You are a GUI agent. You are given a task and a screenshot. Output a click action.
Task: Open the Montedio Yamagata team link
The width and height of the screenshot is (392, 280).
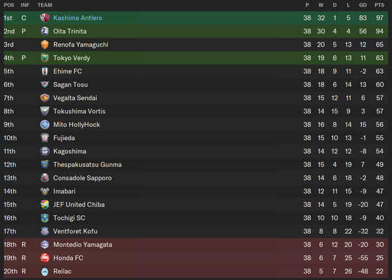click(x=83, y=245)
